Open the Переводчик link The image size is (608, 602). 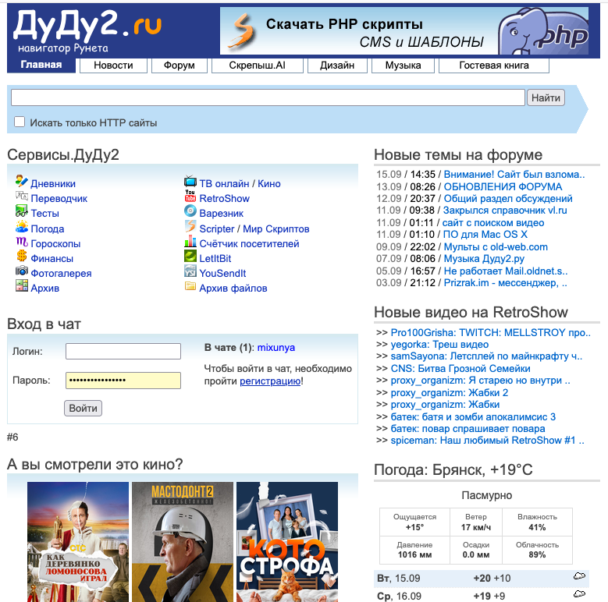[59, 198]
